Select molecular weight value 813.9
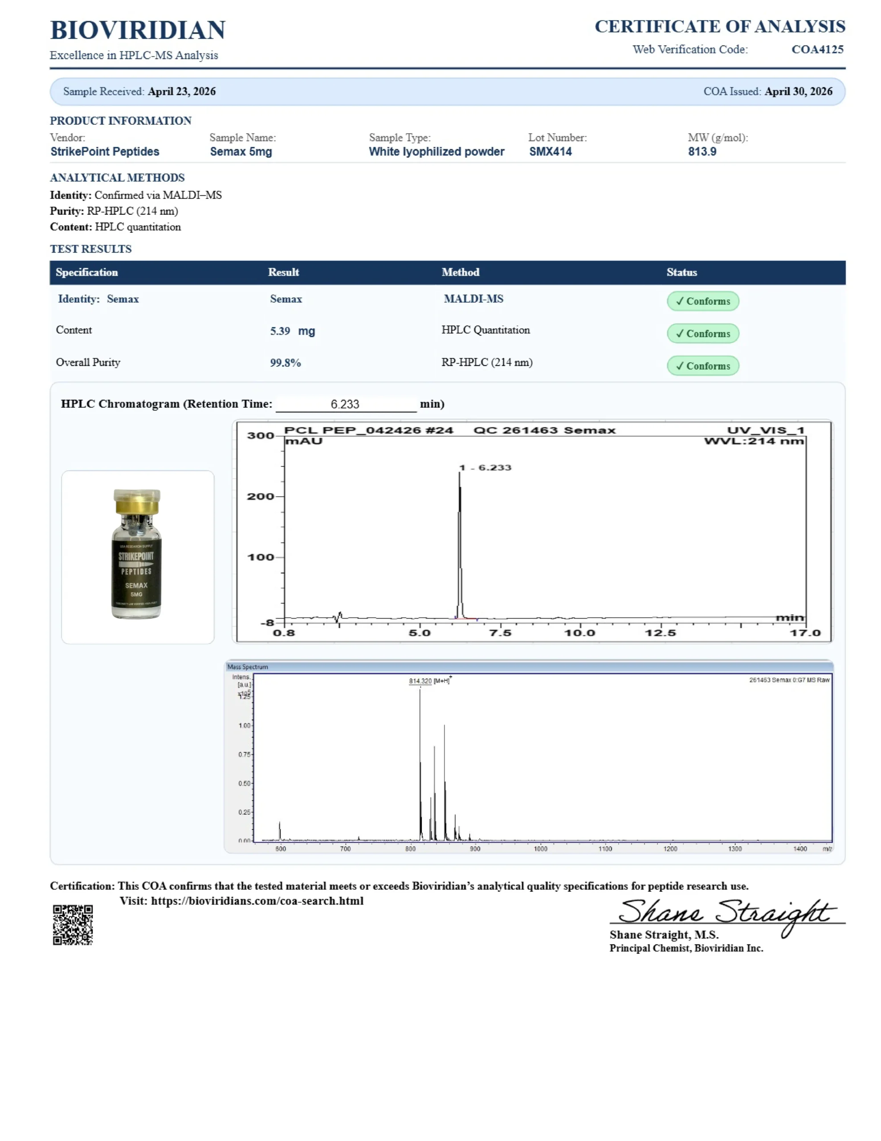 702,152
